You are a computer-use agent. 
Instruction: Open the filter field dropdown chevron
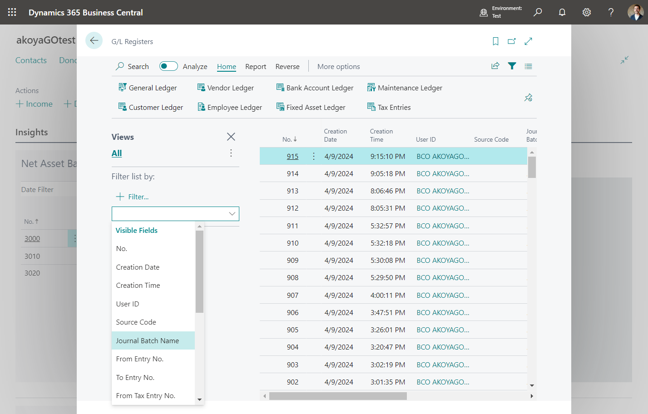(232, 214)
